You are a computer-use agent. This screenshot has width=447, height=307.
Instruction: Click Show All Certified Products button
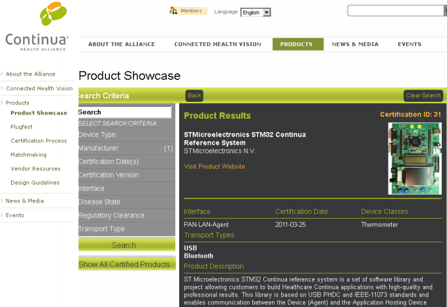(127, 264)
